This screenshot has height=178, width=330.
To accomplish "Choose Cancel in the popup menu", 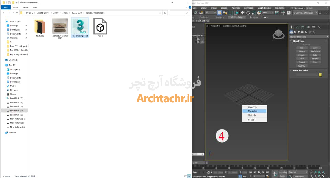I will pos(254,120).
